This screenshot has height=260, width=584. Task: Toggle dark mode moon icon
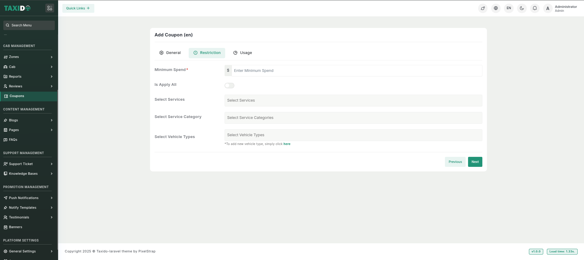pos(522,8)
